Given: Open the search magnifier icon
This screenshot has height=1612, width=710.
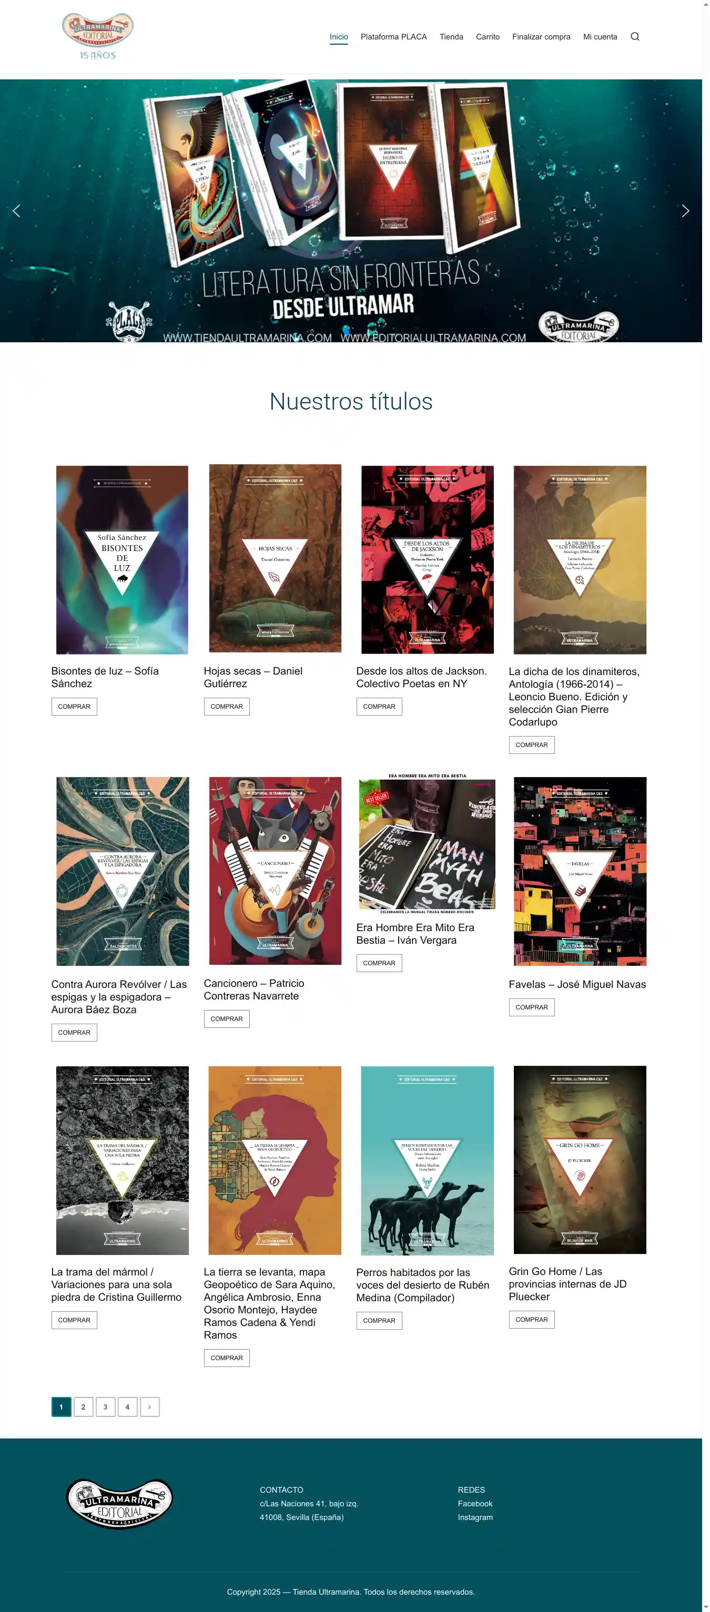Looking at the screenshot, I should (635, 36).
